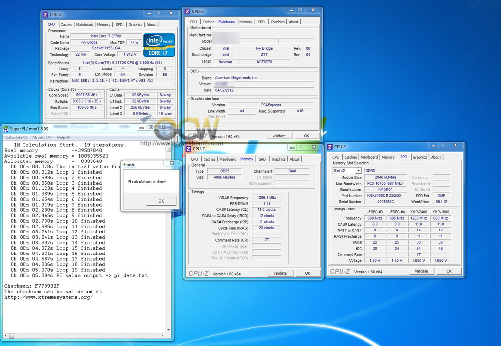Click Super PI horizontal scrollbar left arrow
Screen dimensions: 501x346
(x=5, y=336)
